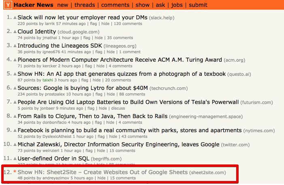This screenshot has width=284, height=185.
Task: Open 'User-defined Order in SQL' story
Action: [53, 158]
